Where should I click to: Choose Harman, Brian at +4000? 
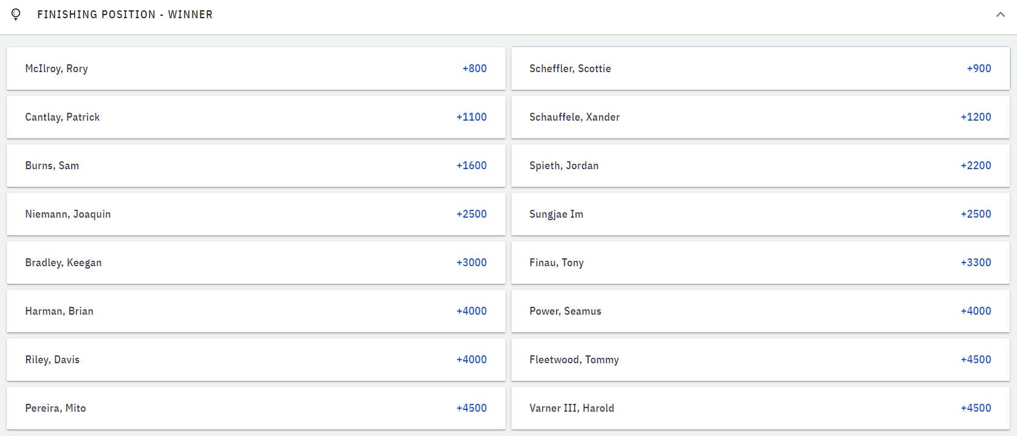[x=256, y=311]
